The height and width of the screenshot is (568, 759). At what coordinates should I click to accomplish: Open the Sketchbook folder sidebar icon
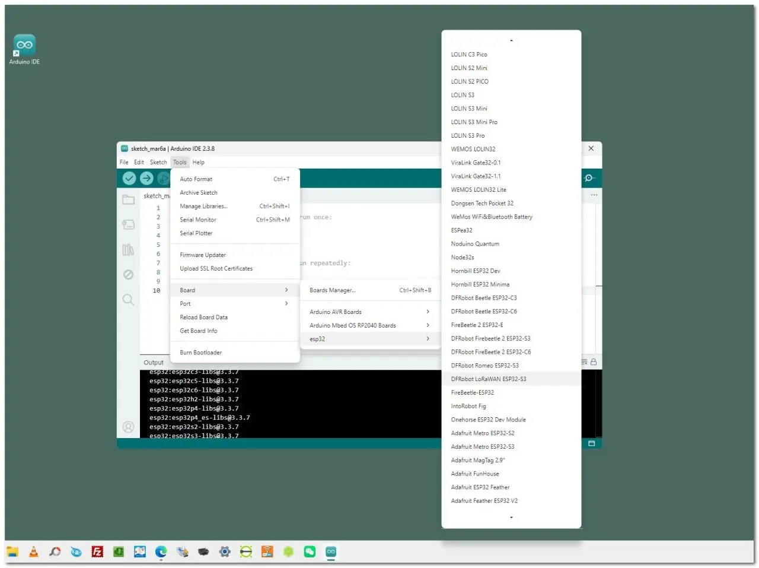128,200
